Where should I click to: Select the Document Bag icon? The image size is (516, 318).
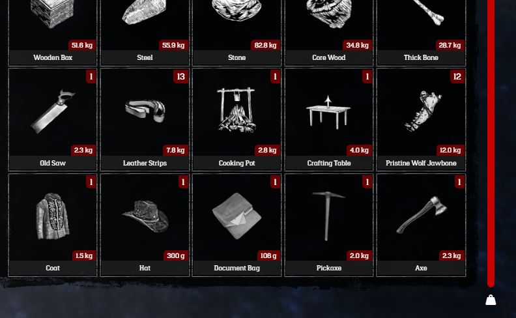point(236,216)
